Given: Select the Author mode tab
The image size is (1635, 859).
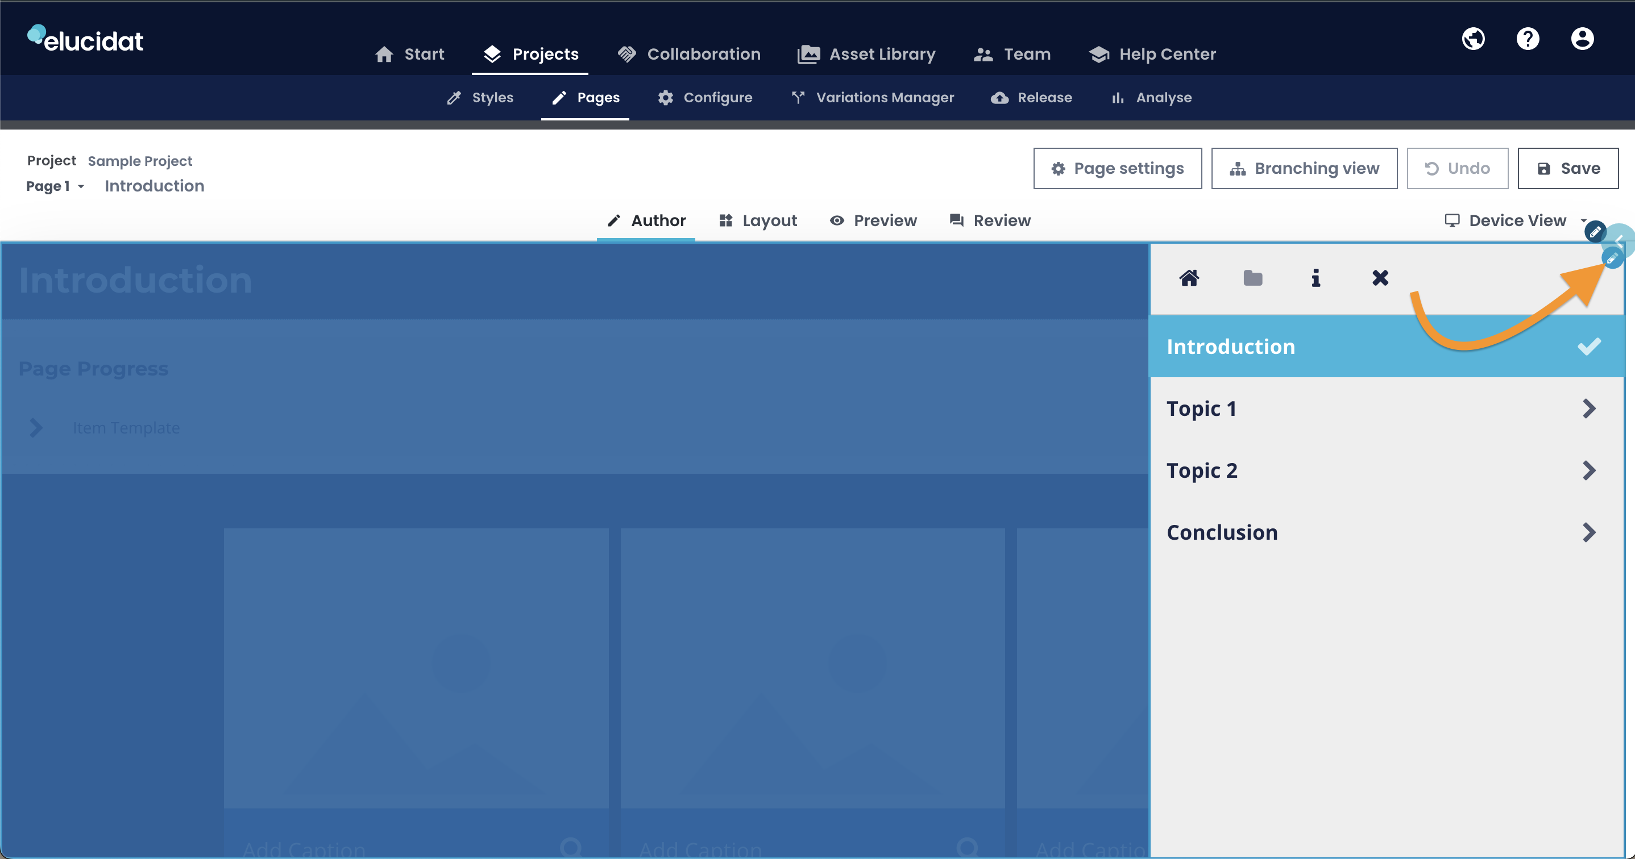Looking at the screenshot, I should (646, 220).
